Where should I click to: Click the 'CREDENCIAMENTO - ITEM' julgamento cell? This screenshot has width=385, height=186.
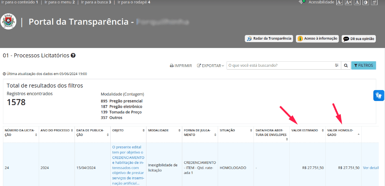click(200, 168)
